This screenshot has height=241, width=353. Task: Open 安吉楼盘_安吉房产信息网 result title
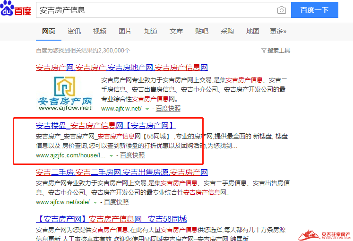point(106,125)
